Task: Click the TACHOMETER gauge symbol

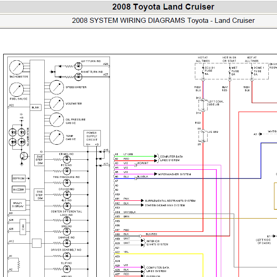Action: click(x=16, y=67)
